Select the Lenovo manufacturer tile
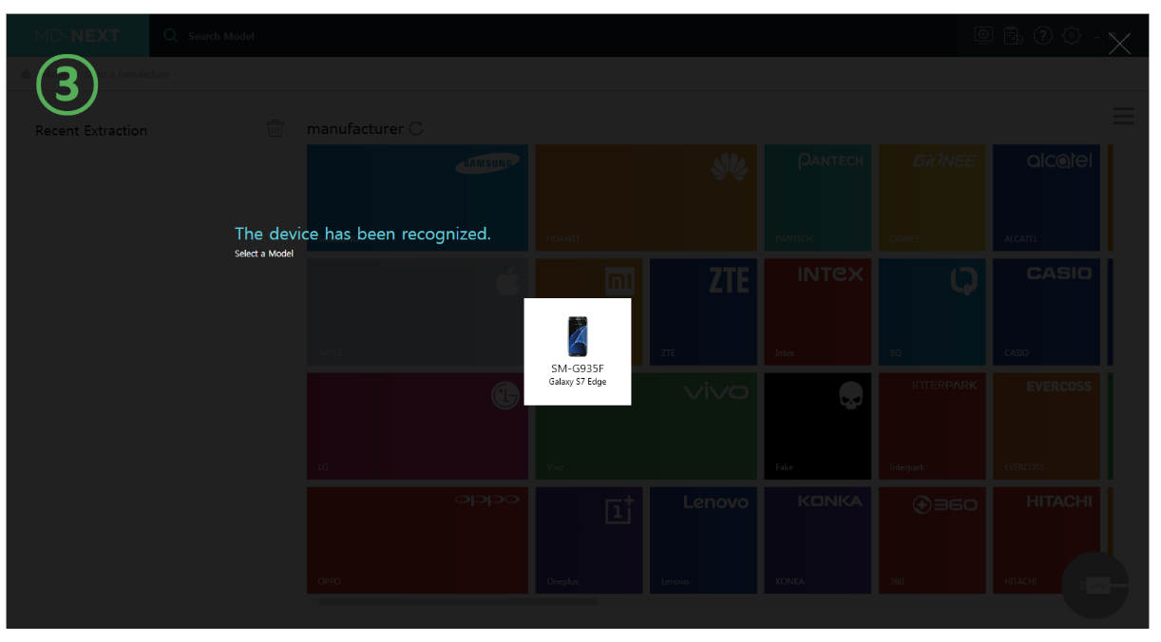This screenshot has width=1161, height=642. click(x=703, y=540)
